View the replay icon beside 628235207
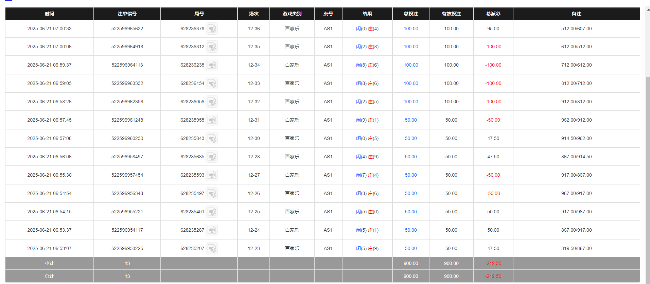The height and width of the screenshot is (284, 650). tap(212, 249)
